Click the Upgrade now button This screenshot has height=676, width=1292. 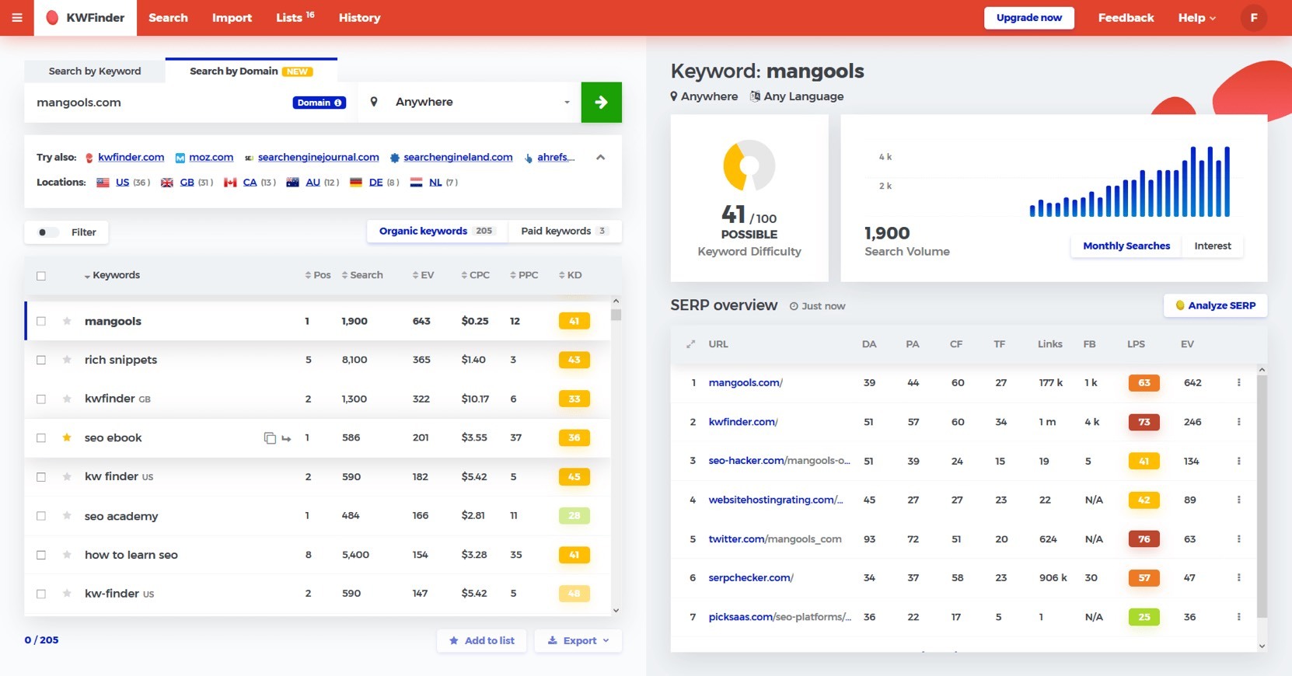pos(1028,18)
